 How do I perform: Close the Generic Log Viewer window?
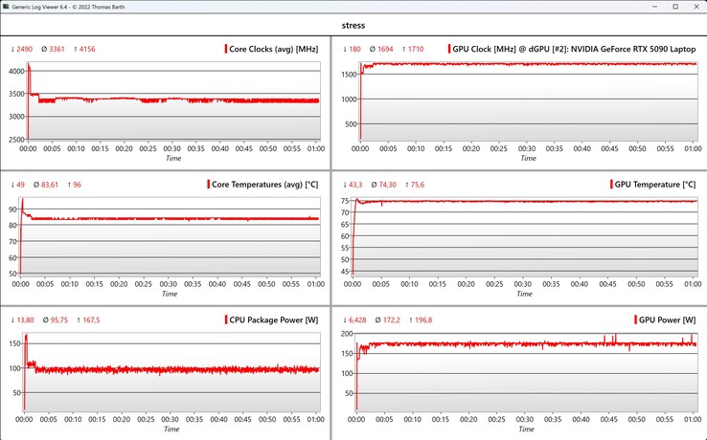[x=696, y=7]
